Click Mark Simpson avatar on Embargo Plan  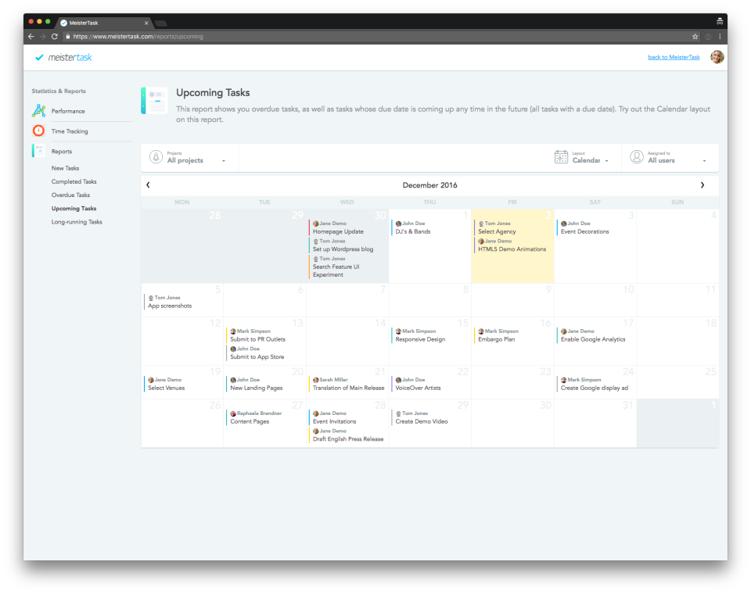(481, 331)
